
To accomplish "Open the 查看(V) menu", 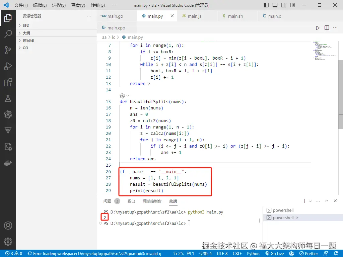I will [x=78, y=5].
